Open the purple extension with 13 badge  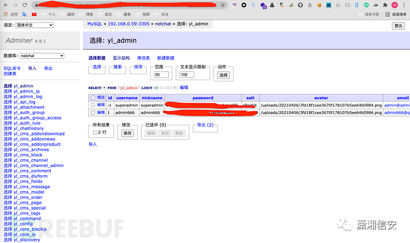pos(263,5)
